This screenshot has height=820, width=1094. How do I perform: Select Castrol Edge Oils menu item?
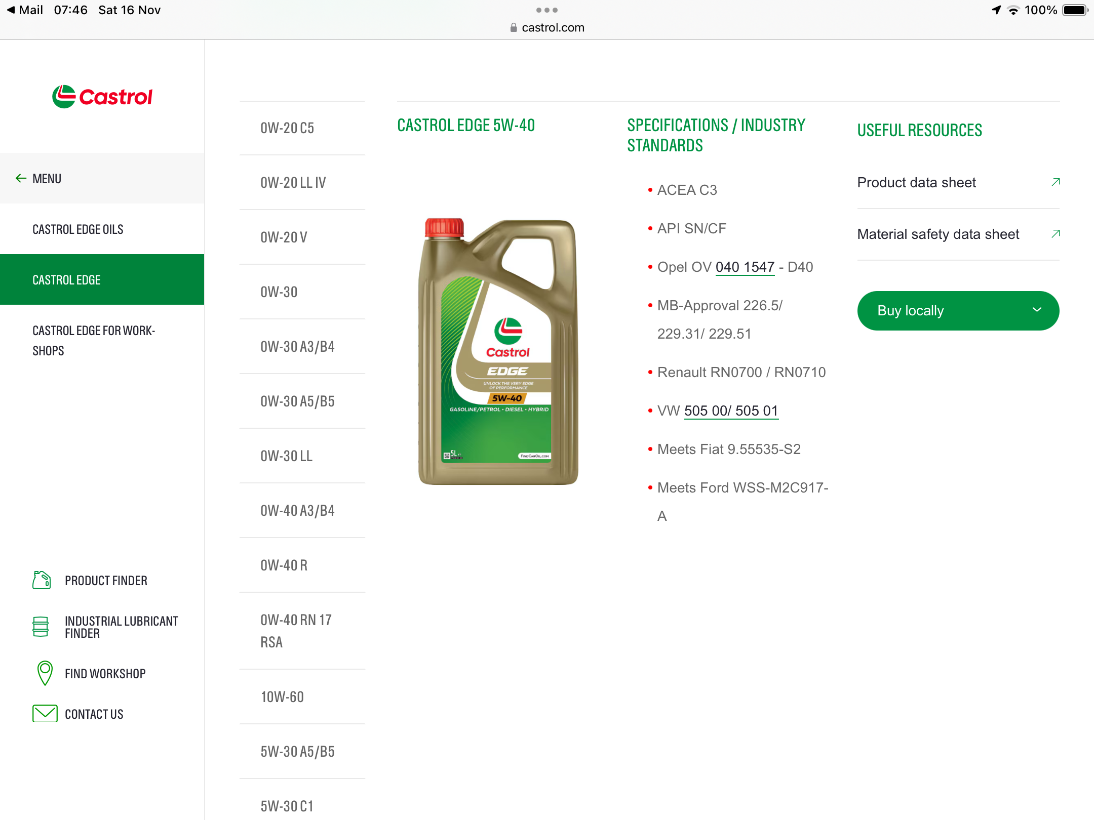pyautogui.click(x=78, y=229)
